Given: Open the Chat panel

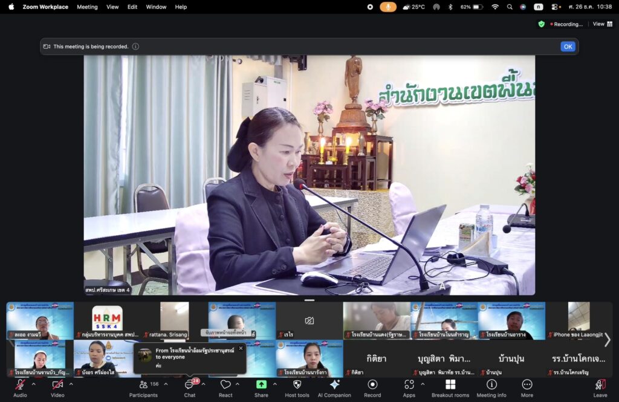Looking at the screenshot, I should [x=189, y=385].
